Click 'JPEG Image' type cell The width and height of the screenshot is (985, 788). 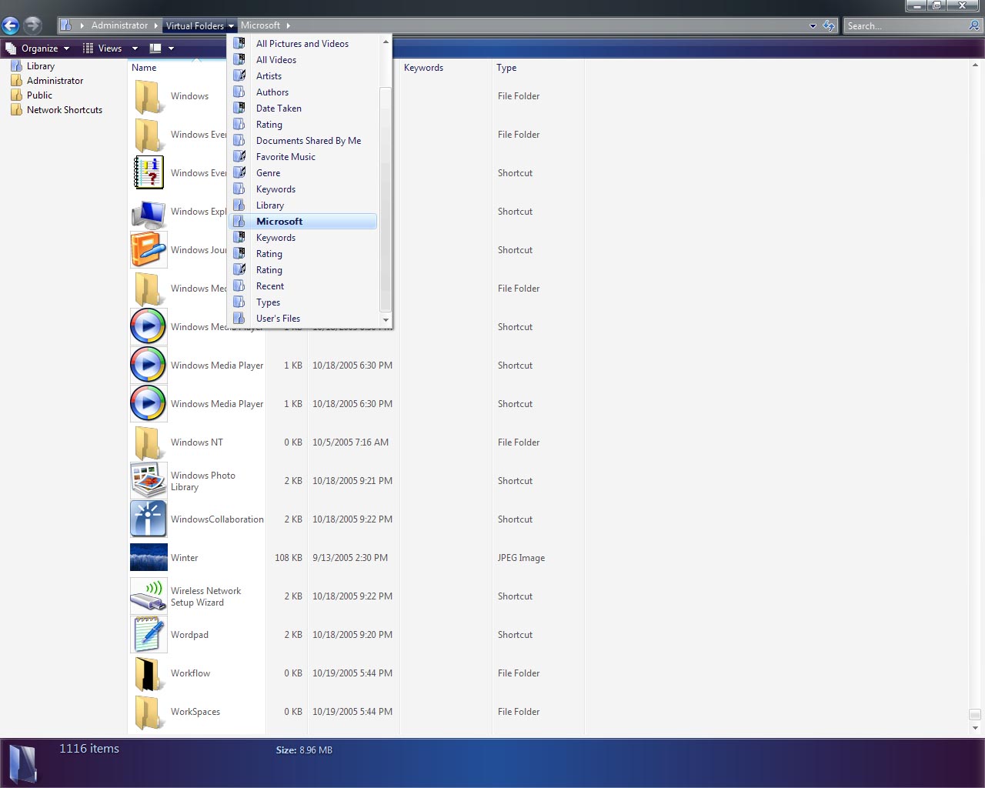[521, 558]
